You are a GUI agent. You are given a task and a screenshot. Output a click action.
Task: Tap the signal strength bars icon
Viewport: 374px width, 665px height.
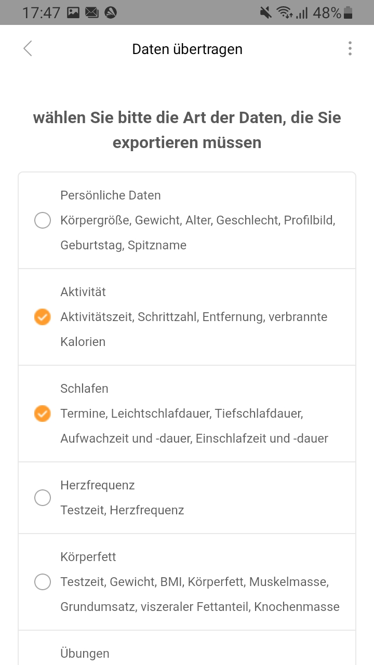[x=302, y=12]
